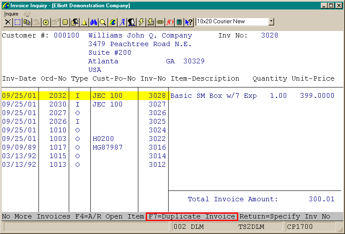Click the Elliott app icon in title bar

tap(6, 6)
